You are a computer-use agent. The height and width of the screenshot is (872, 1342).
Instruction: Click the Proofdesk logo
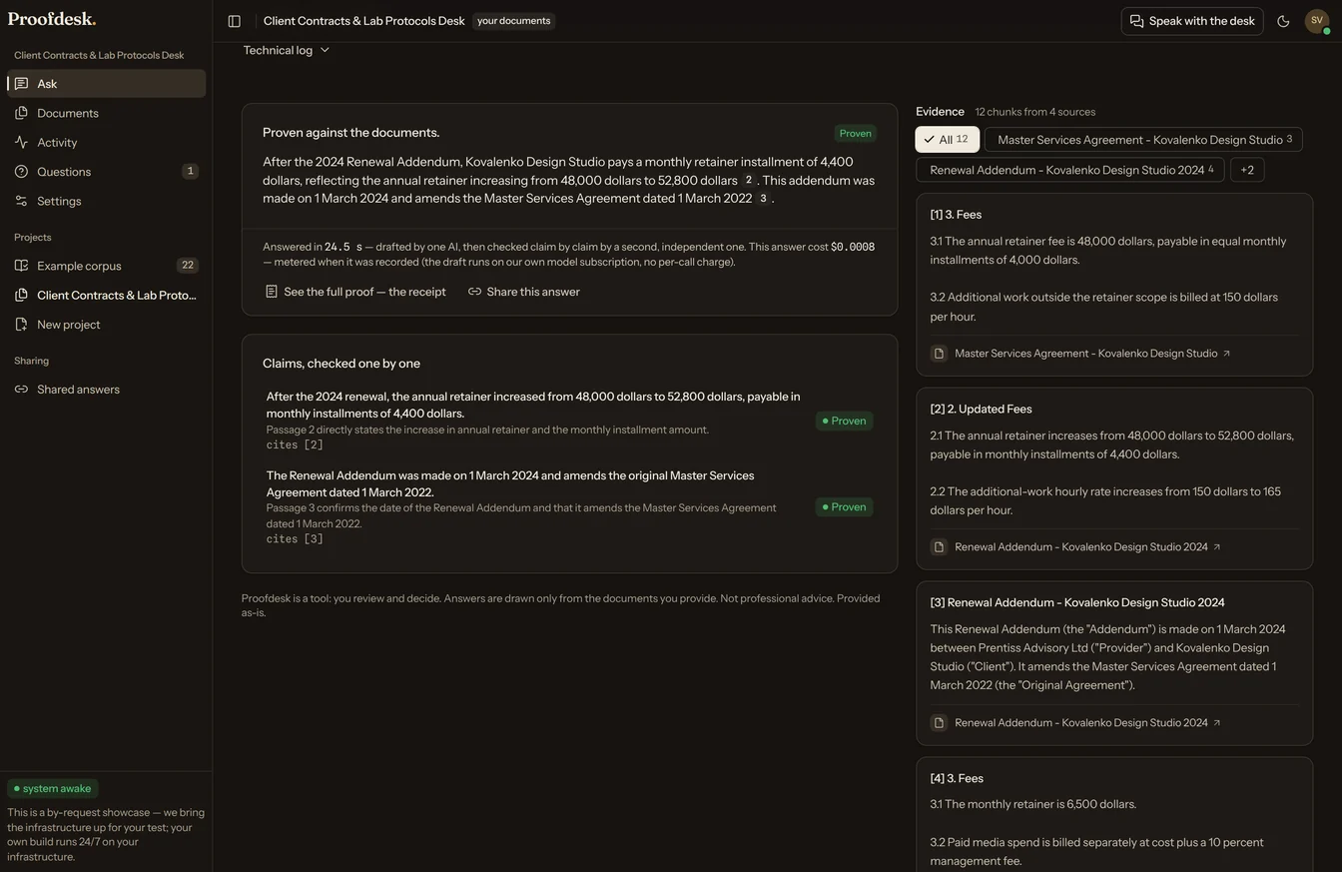tap(52, 19)
